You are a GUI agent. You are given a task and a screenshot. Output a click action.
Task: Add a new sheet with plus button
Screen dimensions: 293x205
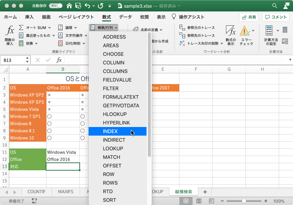click(205, 192)
